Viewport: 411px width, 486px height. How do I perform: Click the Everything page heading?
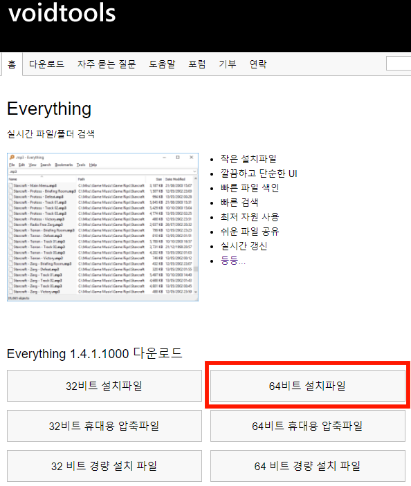click(49, 109)
